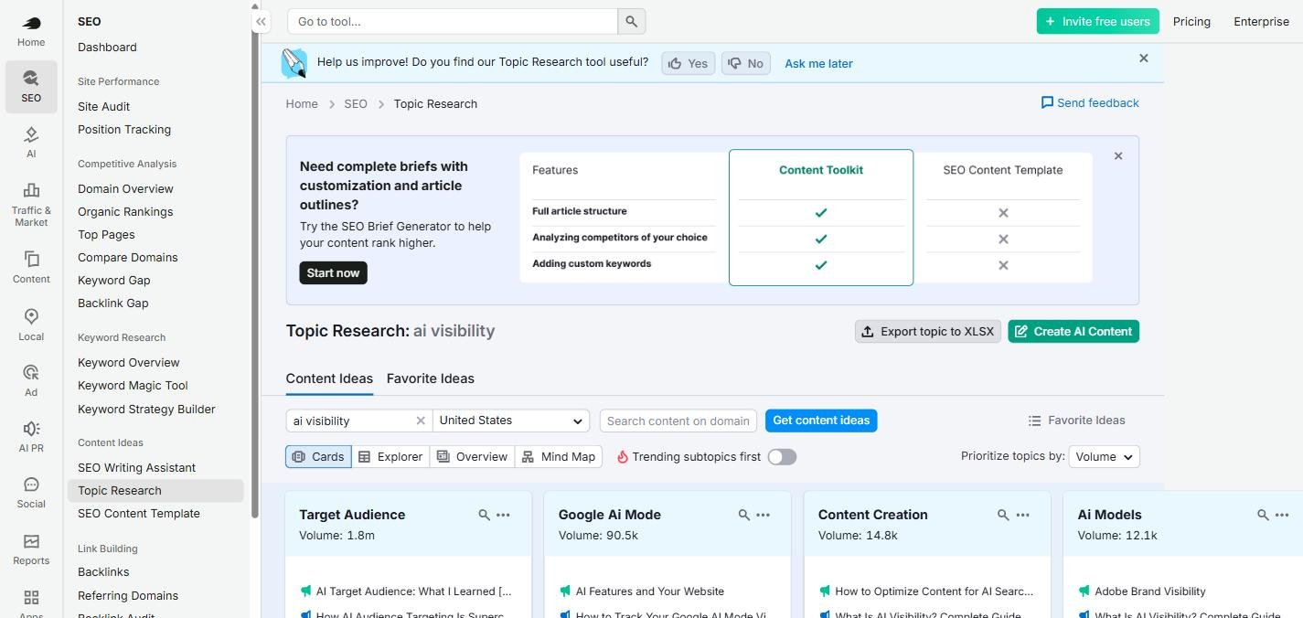Screen dimensions: 1303x618
Task: Open the United States country dropdown
Action: pyautogui.click(x=511, y=421)
